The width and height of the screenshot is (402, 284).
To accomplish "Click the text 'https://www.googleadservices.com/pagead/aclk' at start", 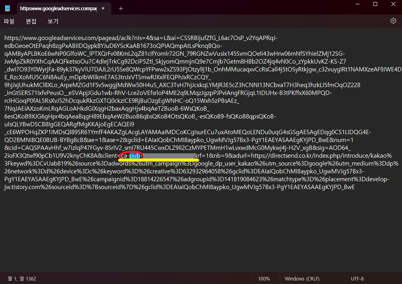I will [x=68, y=38].
